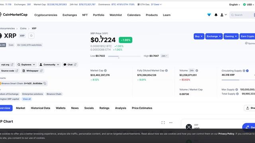Click the search magnifier icon
The height and width of the screenshot is (143, 255).
[232, 15]
